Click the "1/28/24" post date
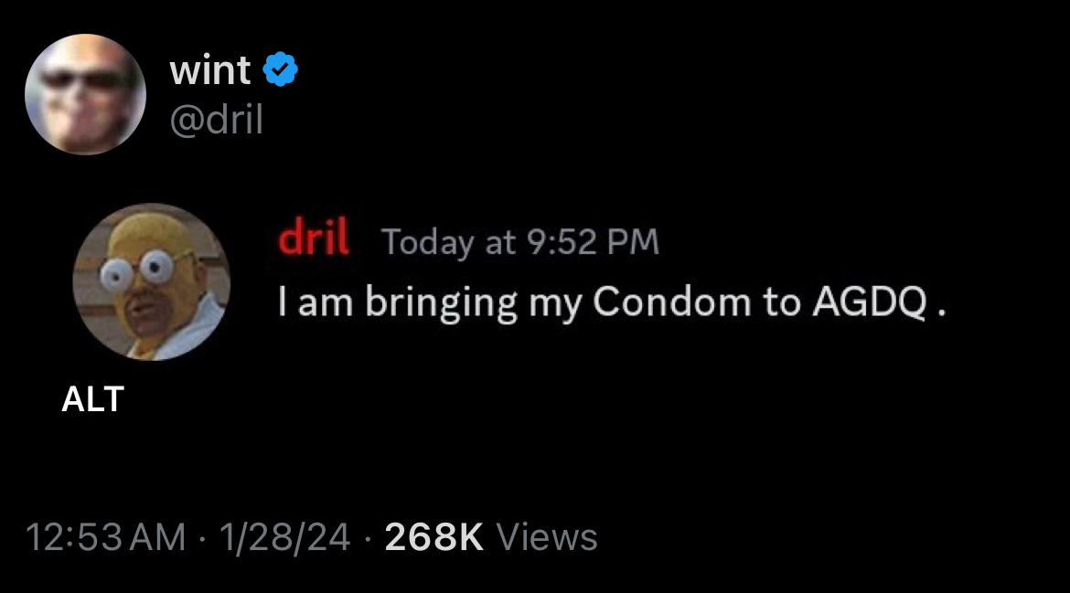The image size is (1070, 593). pyautogui.click(x=284, y=537)
